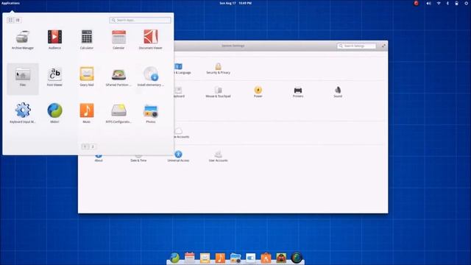
Task: Open Universal Access settings
Action: pos(178,157)
